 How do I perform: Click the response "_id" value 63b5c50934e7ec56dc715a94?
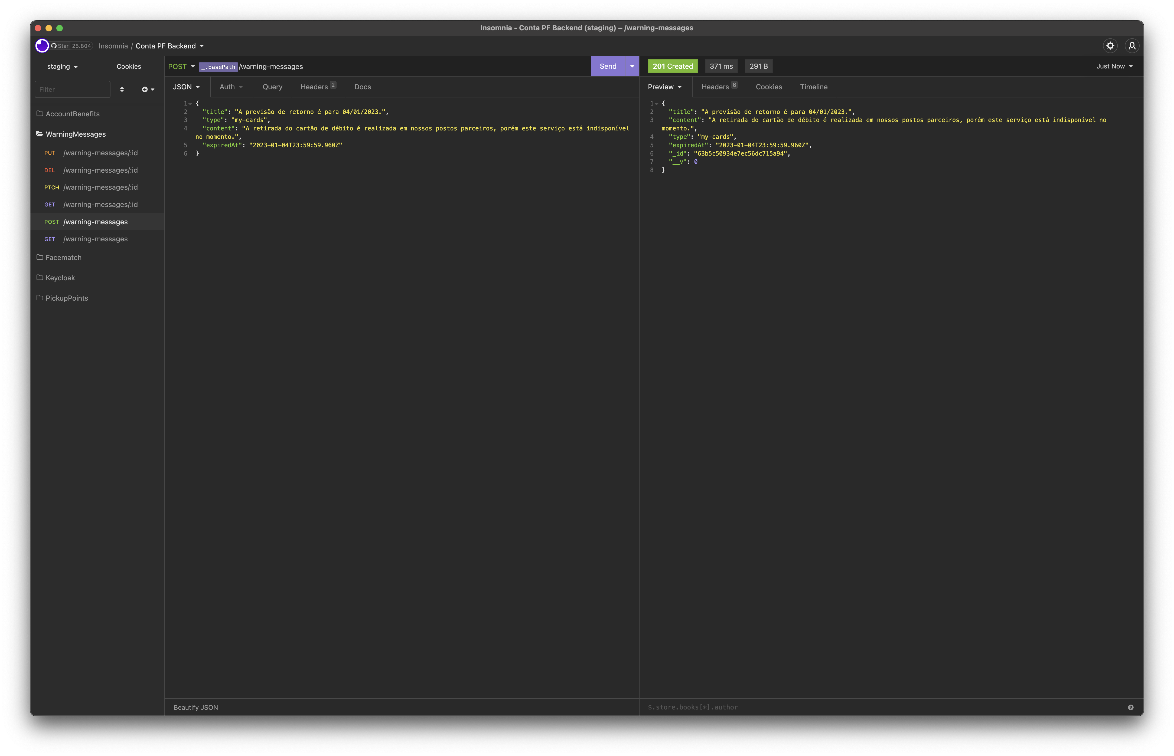(741, 154)
